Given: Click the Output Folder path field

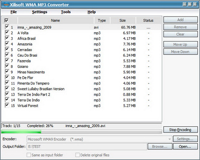Looking at the screenshot, I should [87, 146].
